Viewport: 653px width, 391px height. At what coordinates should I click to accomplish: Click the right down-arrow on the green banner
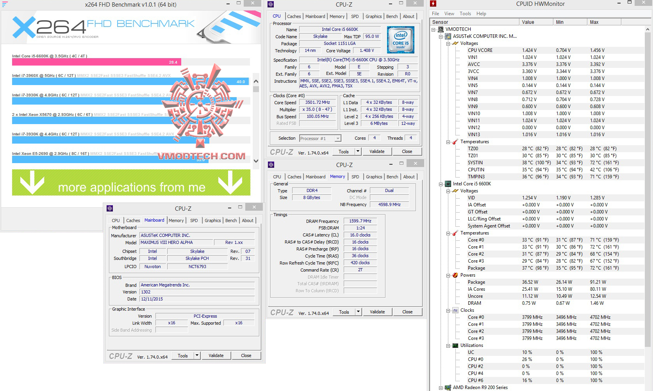tap(230, 183)
